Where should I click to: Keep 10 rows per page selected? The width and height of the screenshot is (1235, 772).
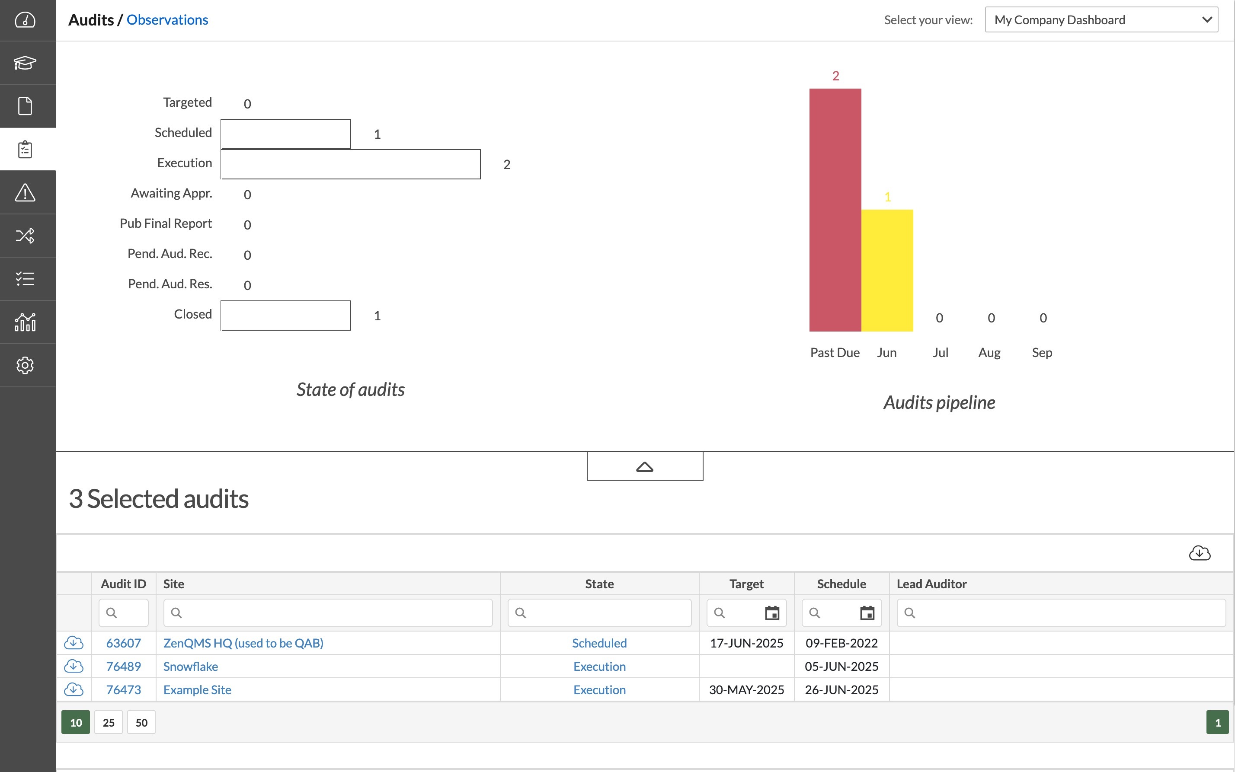76,722
